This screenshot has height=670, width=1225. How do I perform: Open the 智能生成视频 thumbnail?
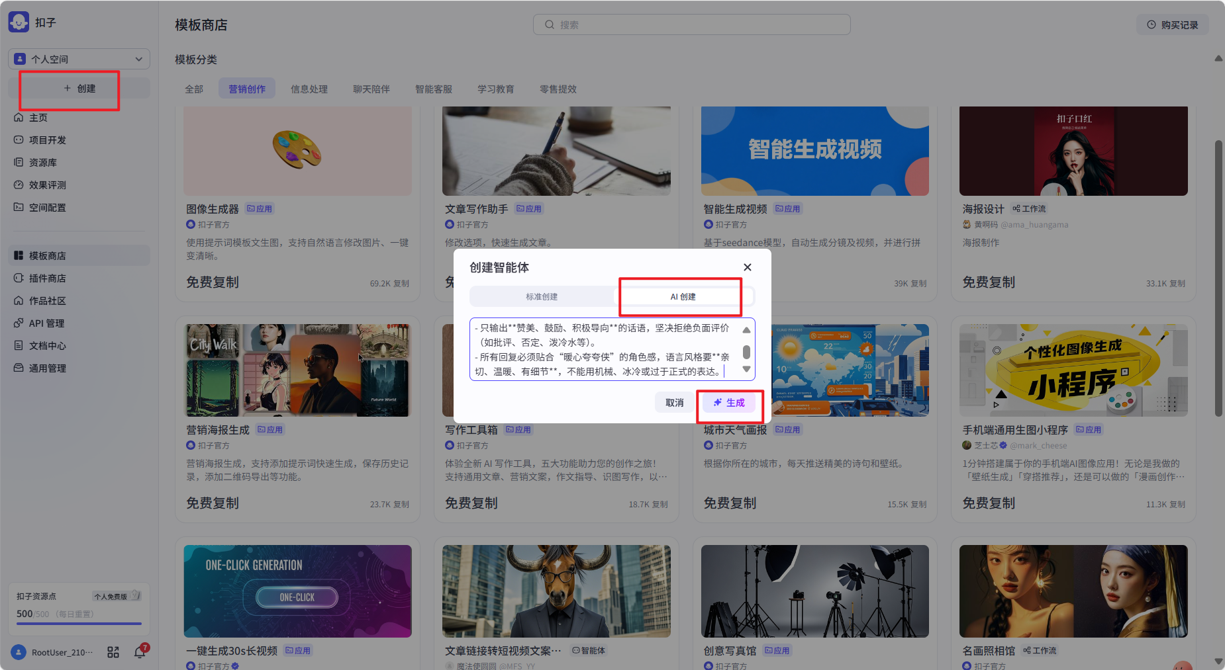pos(815,151)
